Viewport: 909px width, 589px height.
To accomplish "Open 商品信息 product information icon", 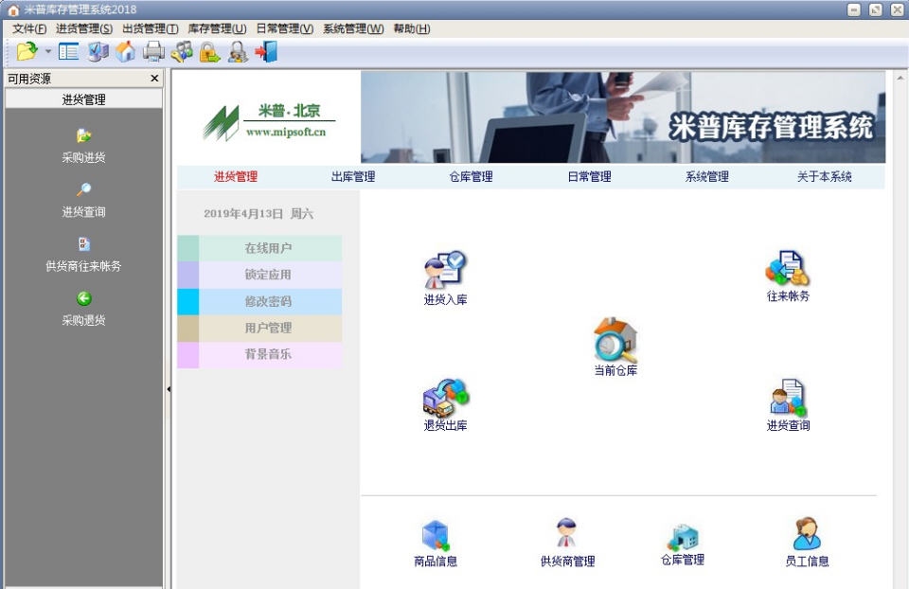I will pos(433,538).
